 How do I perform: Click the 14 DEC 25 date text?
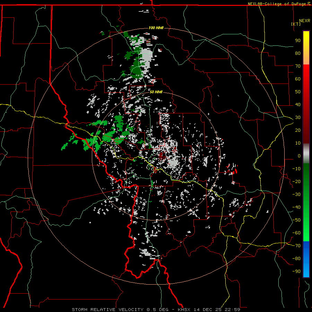[x=208, y=310]
